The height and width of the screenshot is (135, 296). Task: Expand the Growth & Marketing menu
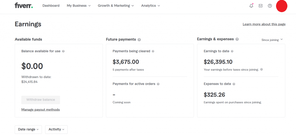(116, 6)
